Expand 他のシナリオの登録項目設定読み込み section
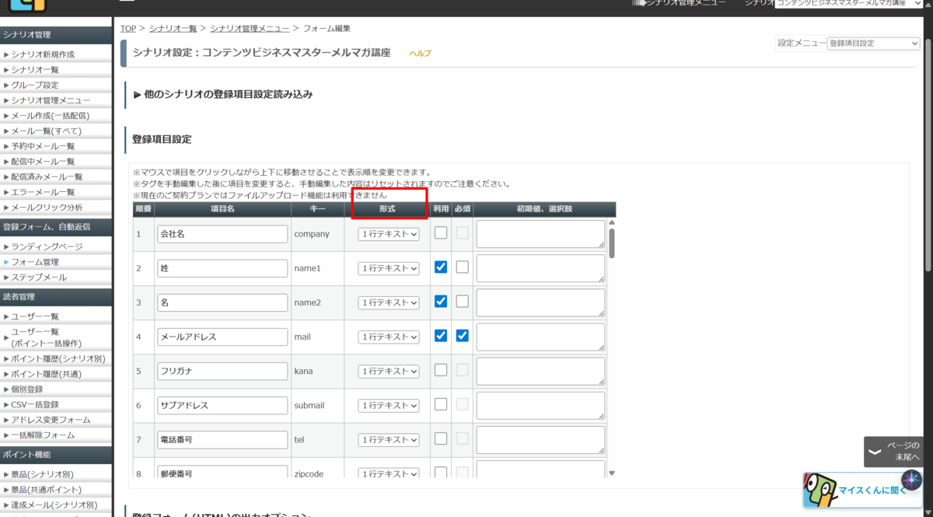 (x=223, y=94)
